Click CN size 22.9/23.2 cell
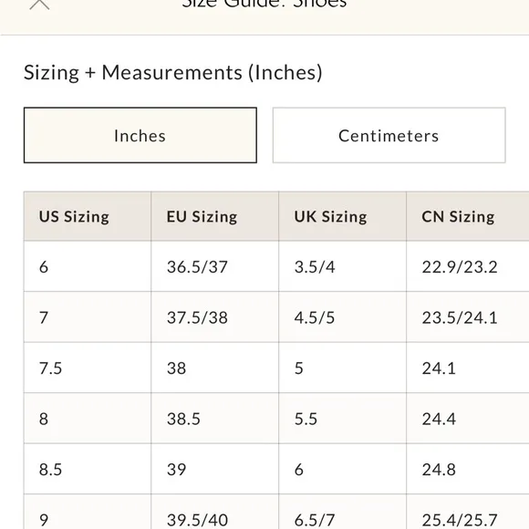This screenshot has height=529, width=529. click(468, 266)
